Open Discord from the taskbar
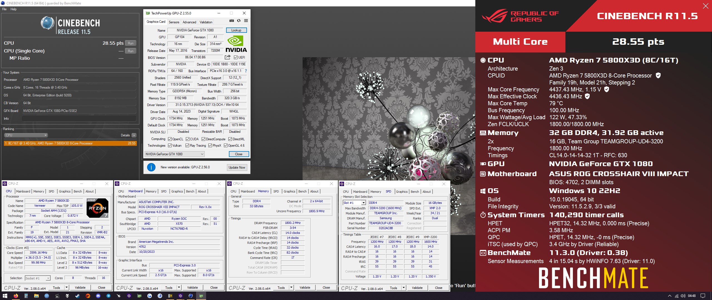The height and width of the screenshot is (300, 712). (x=98, y=296)
